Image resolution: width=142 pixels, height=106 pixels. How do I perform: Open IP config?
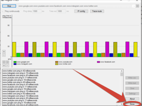coord(81,11)
